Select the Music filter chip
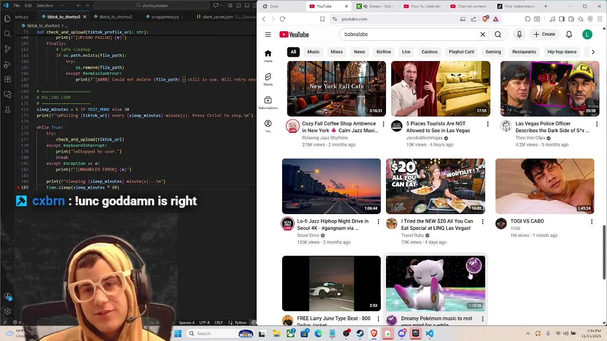The width and height of the screenshot is (607, 341). tap(313, 52)
